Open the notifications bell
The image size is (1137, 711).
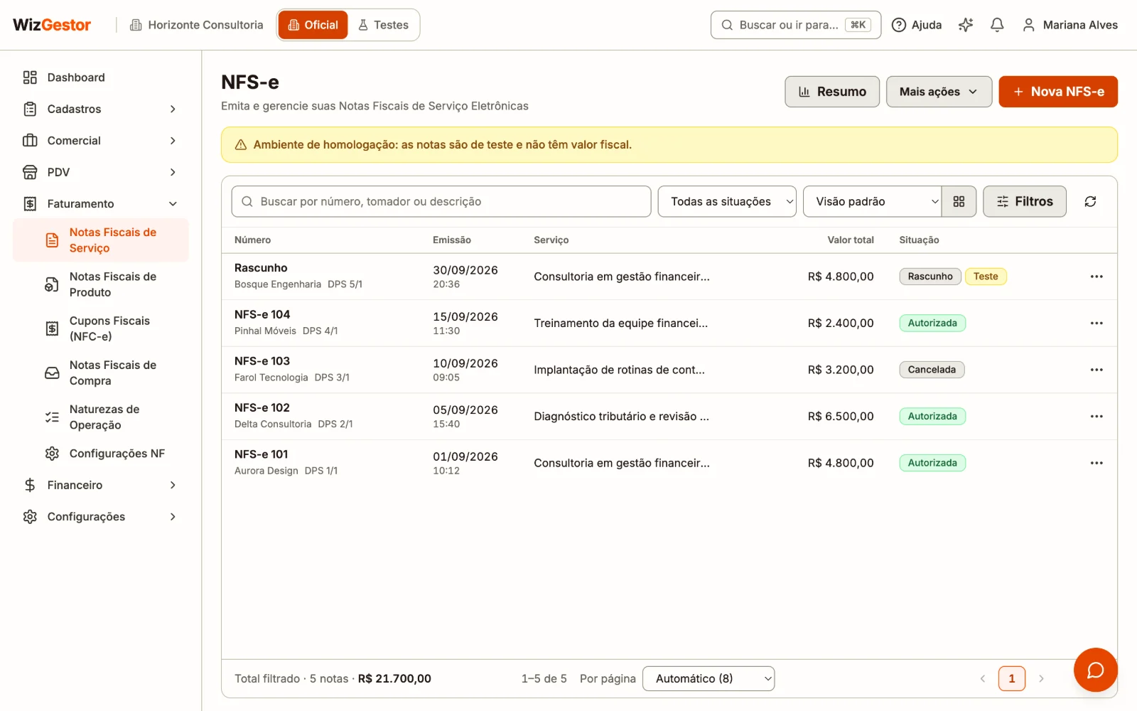tap(997, 25)
